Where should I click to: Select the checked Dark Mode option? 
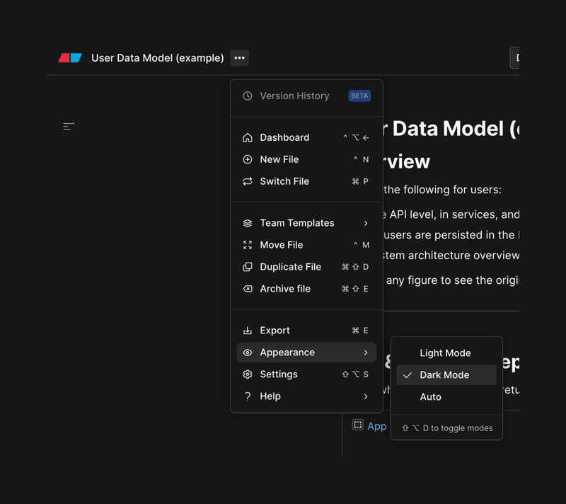click(x=445, y=374)
